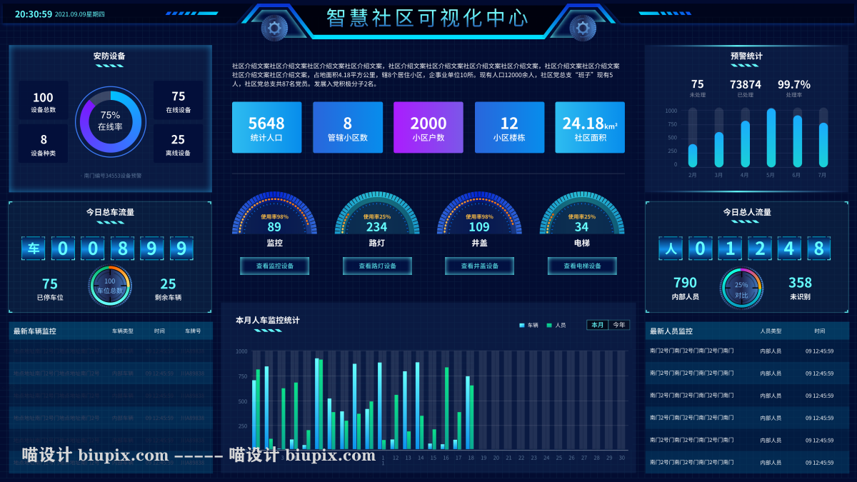
Task: Click the 车位总数 circular gauge
Action: [110, 286]
